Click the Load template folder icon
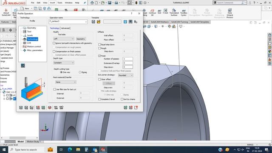 tap(99, 22)
